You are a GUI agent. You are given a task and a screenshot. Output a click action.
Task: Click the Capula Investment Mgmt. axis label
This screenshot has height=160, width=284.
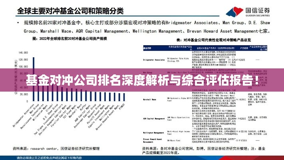(99, 116)
